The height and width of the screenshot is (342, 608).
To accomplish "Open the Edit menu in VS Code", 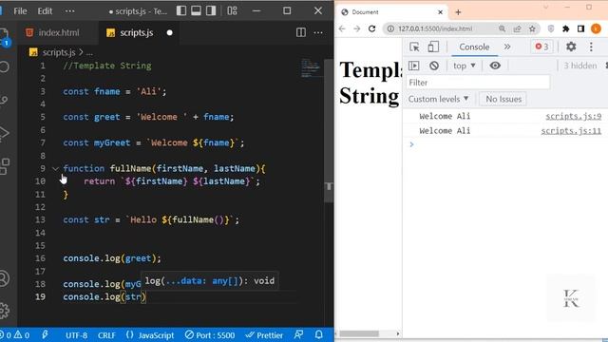I will (45, 10).
